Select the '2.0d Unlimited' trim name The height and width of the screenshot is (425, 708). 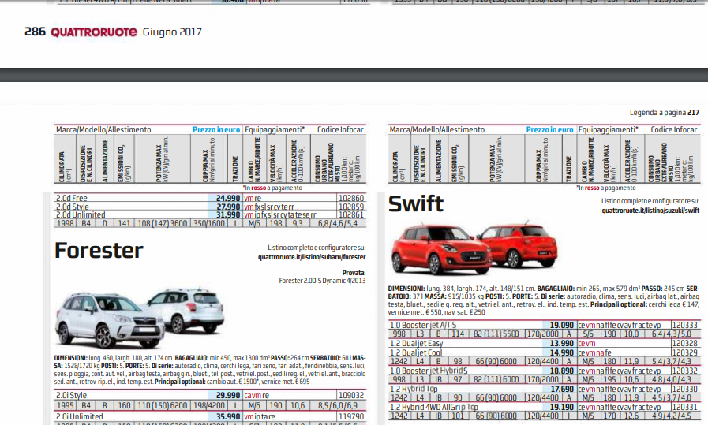(81, 214)
